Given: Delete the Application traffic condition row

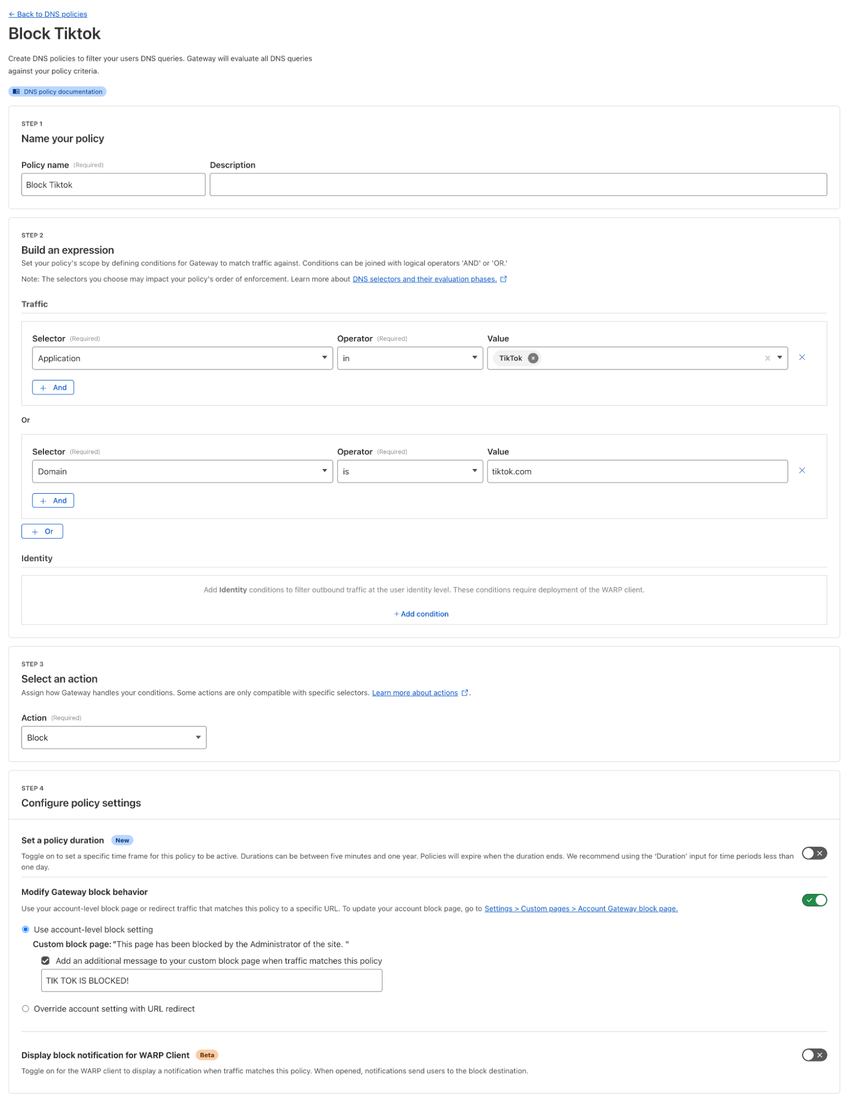Looking at the screenshot, I should pyautogui.click(x=801, y=357).
